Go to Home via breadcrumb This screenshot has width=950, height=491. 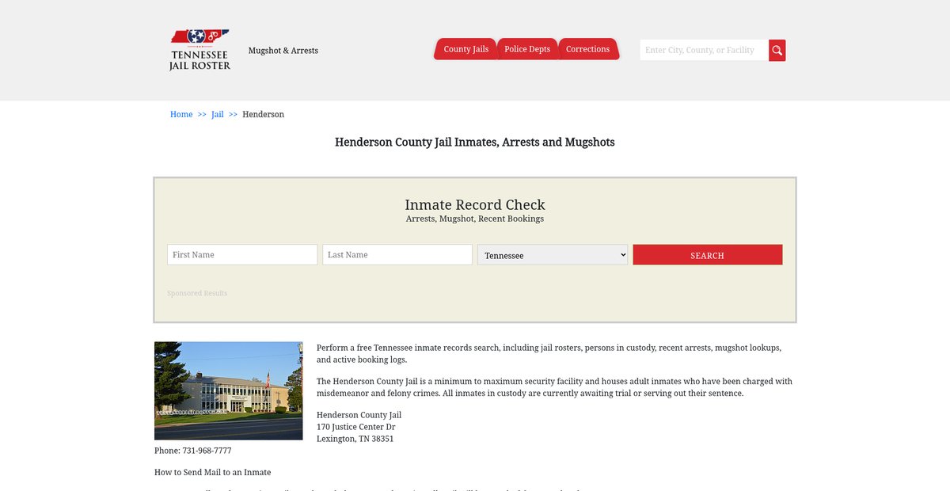pos(181,115)
